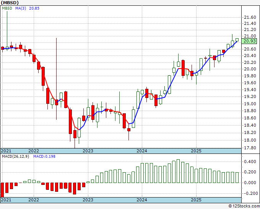Click the MACD(26,12,9) indicator label

click(x=15, y=157)
